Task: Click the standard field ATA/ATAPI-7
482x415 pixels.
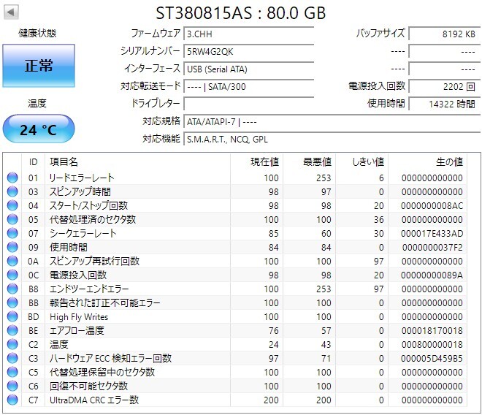Action: (332, 121)
